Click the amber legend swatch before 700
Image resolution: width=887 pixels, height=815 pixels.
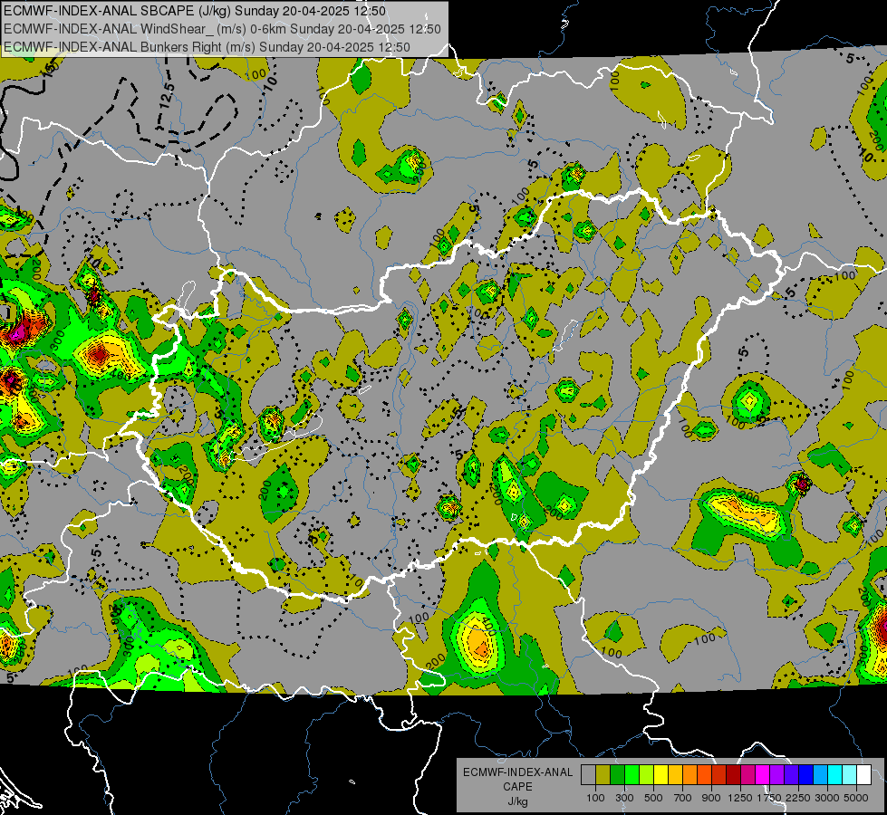point(675,774)
